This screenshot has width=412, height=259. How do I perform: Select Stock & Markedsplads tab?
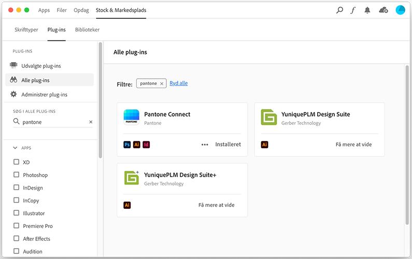121,10
